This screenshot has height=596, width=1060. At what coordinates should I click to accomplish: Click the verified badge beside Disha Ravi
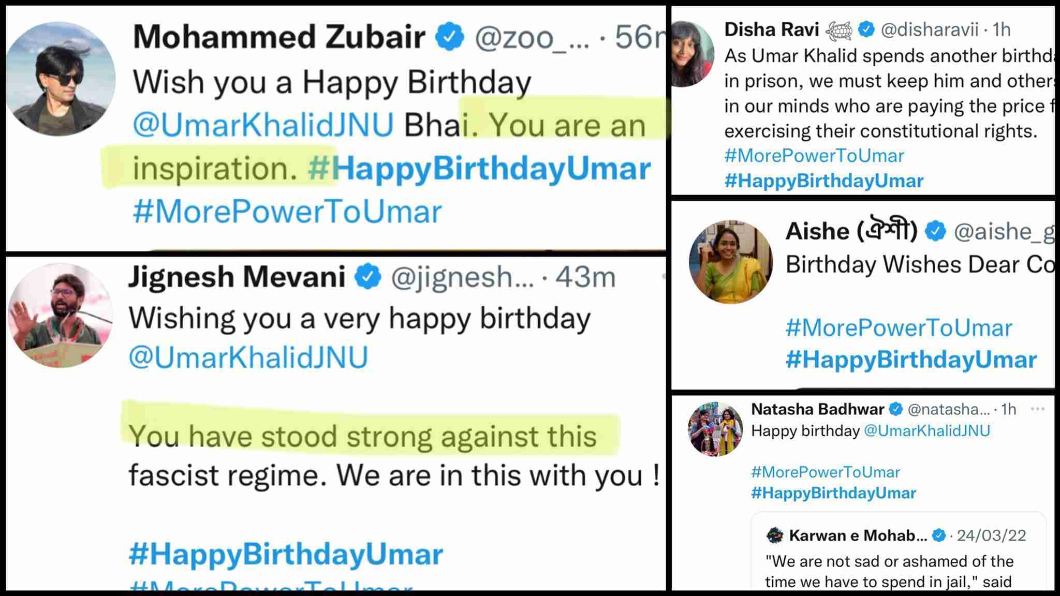866,29
